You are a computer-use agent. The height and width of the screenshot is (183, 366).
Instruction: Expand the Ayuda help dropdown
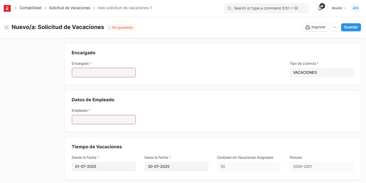pos(338,8)
